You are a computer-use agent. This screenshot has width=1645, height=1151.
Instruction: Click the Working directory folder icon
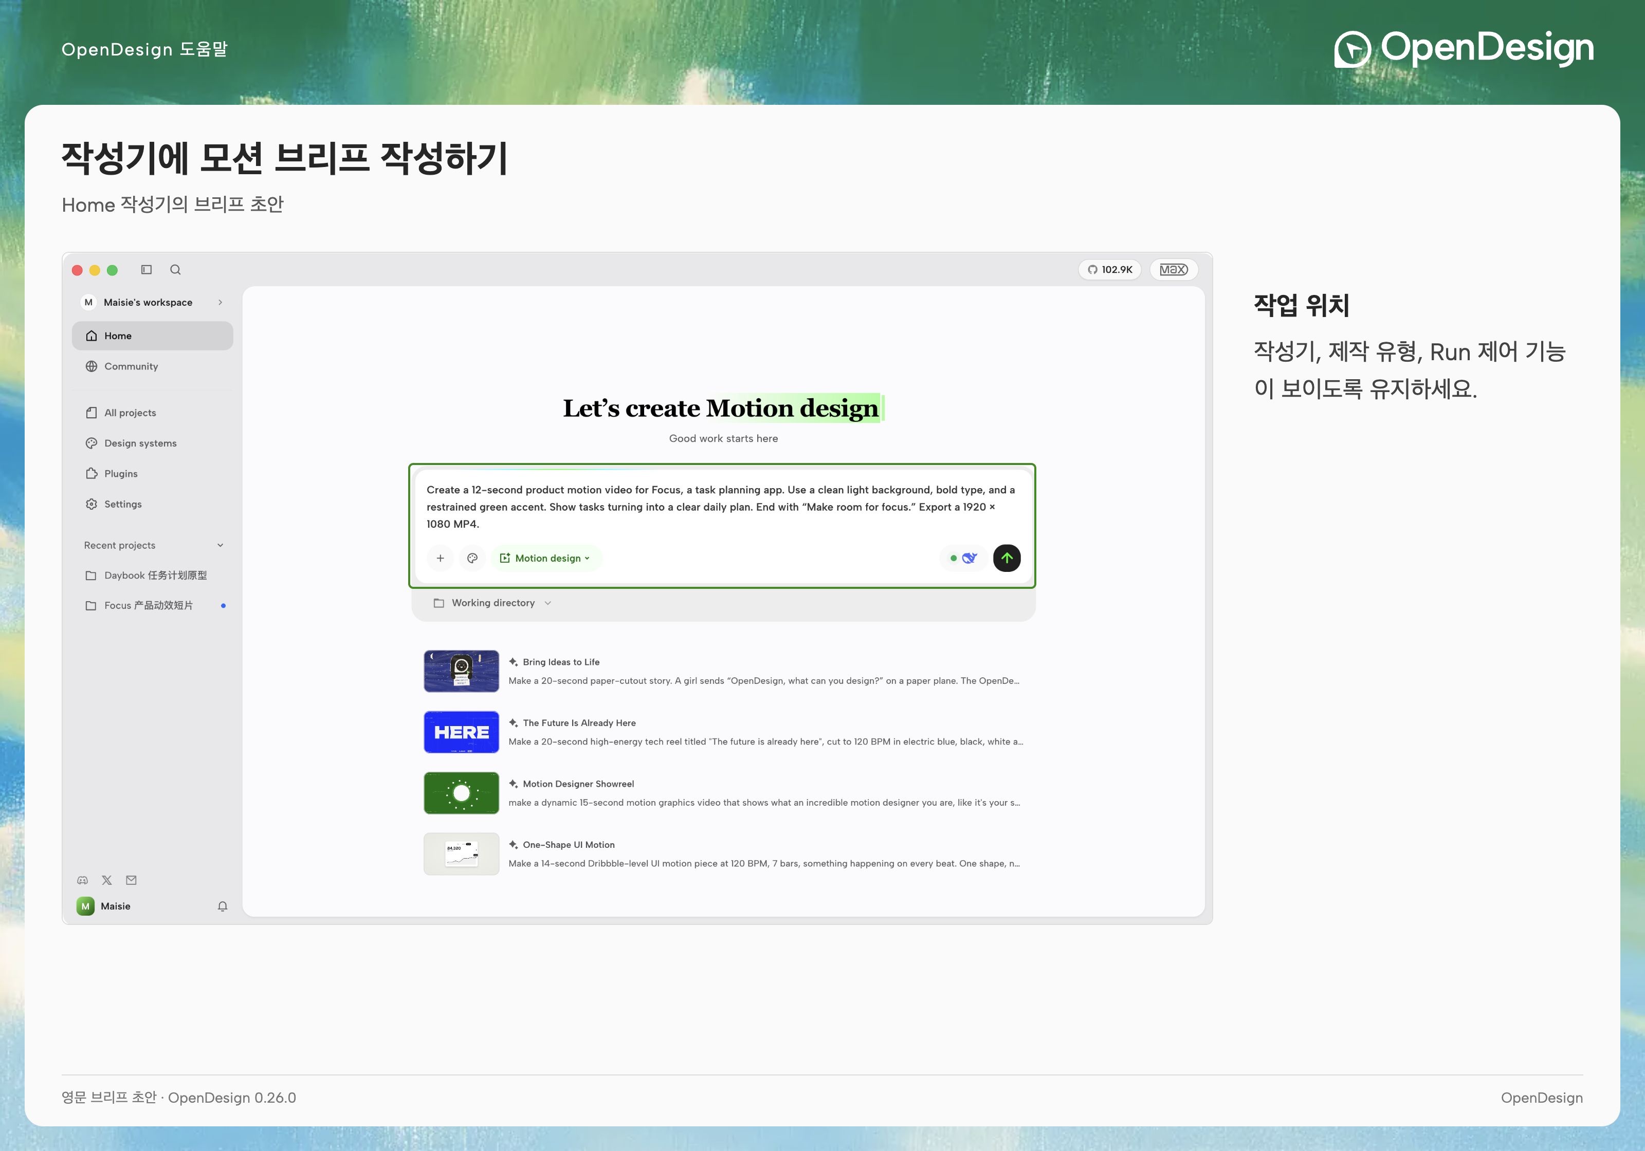[439, 603]
